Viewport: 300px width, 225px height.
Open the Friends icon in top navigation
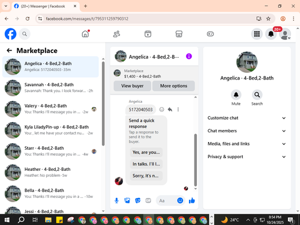pos(116,34)
